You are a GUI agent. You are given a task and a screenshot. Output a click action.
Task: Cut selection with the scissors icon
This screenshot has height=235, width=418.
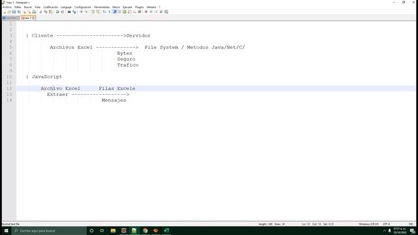point(40,12)
